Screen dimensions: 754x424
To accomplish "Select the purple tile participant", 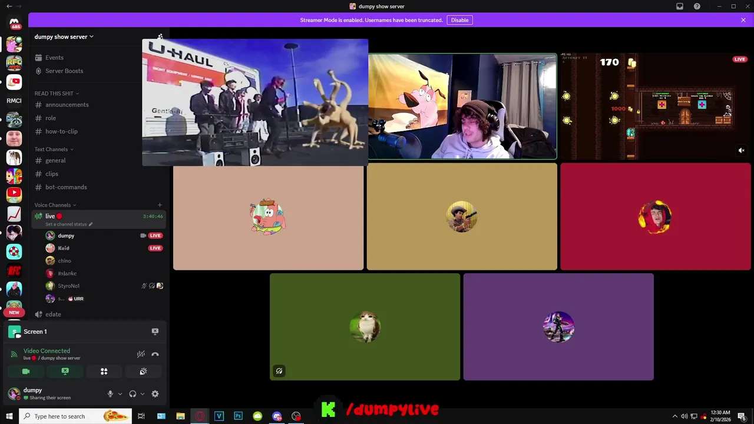I will pyautogui.click(x=558, y=327).
